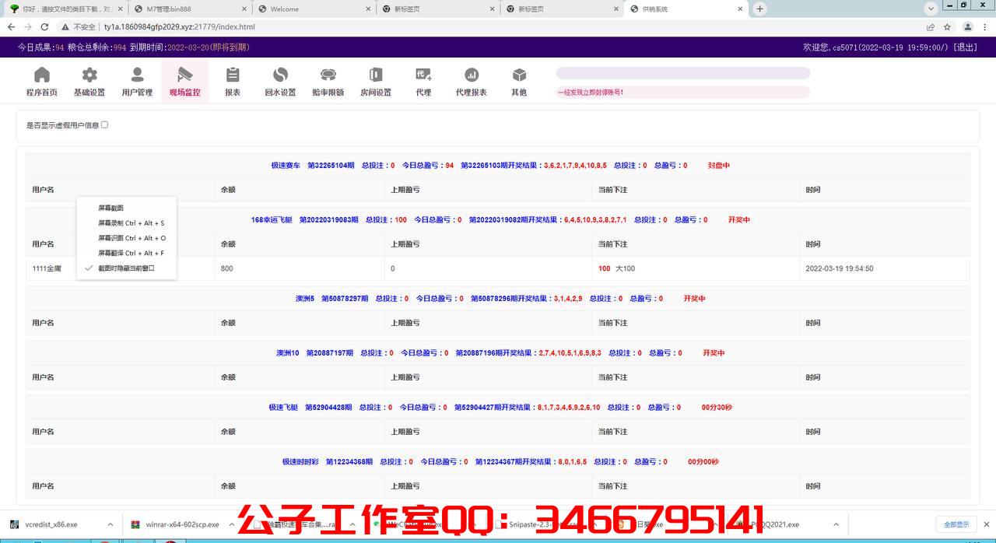Open 代理 icon

[x=423, y=75]
